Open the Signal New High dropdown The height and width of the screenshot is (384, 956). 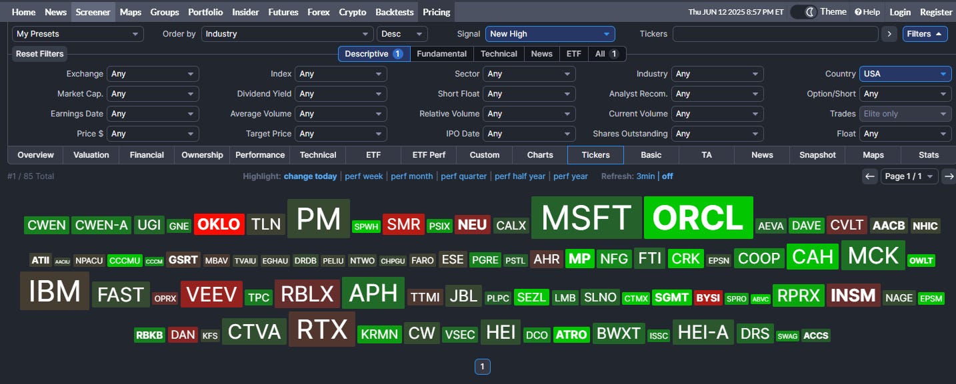(550, 34)
